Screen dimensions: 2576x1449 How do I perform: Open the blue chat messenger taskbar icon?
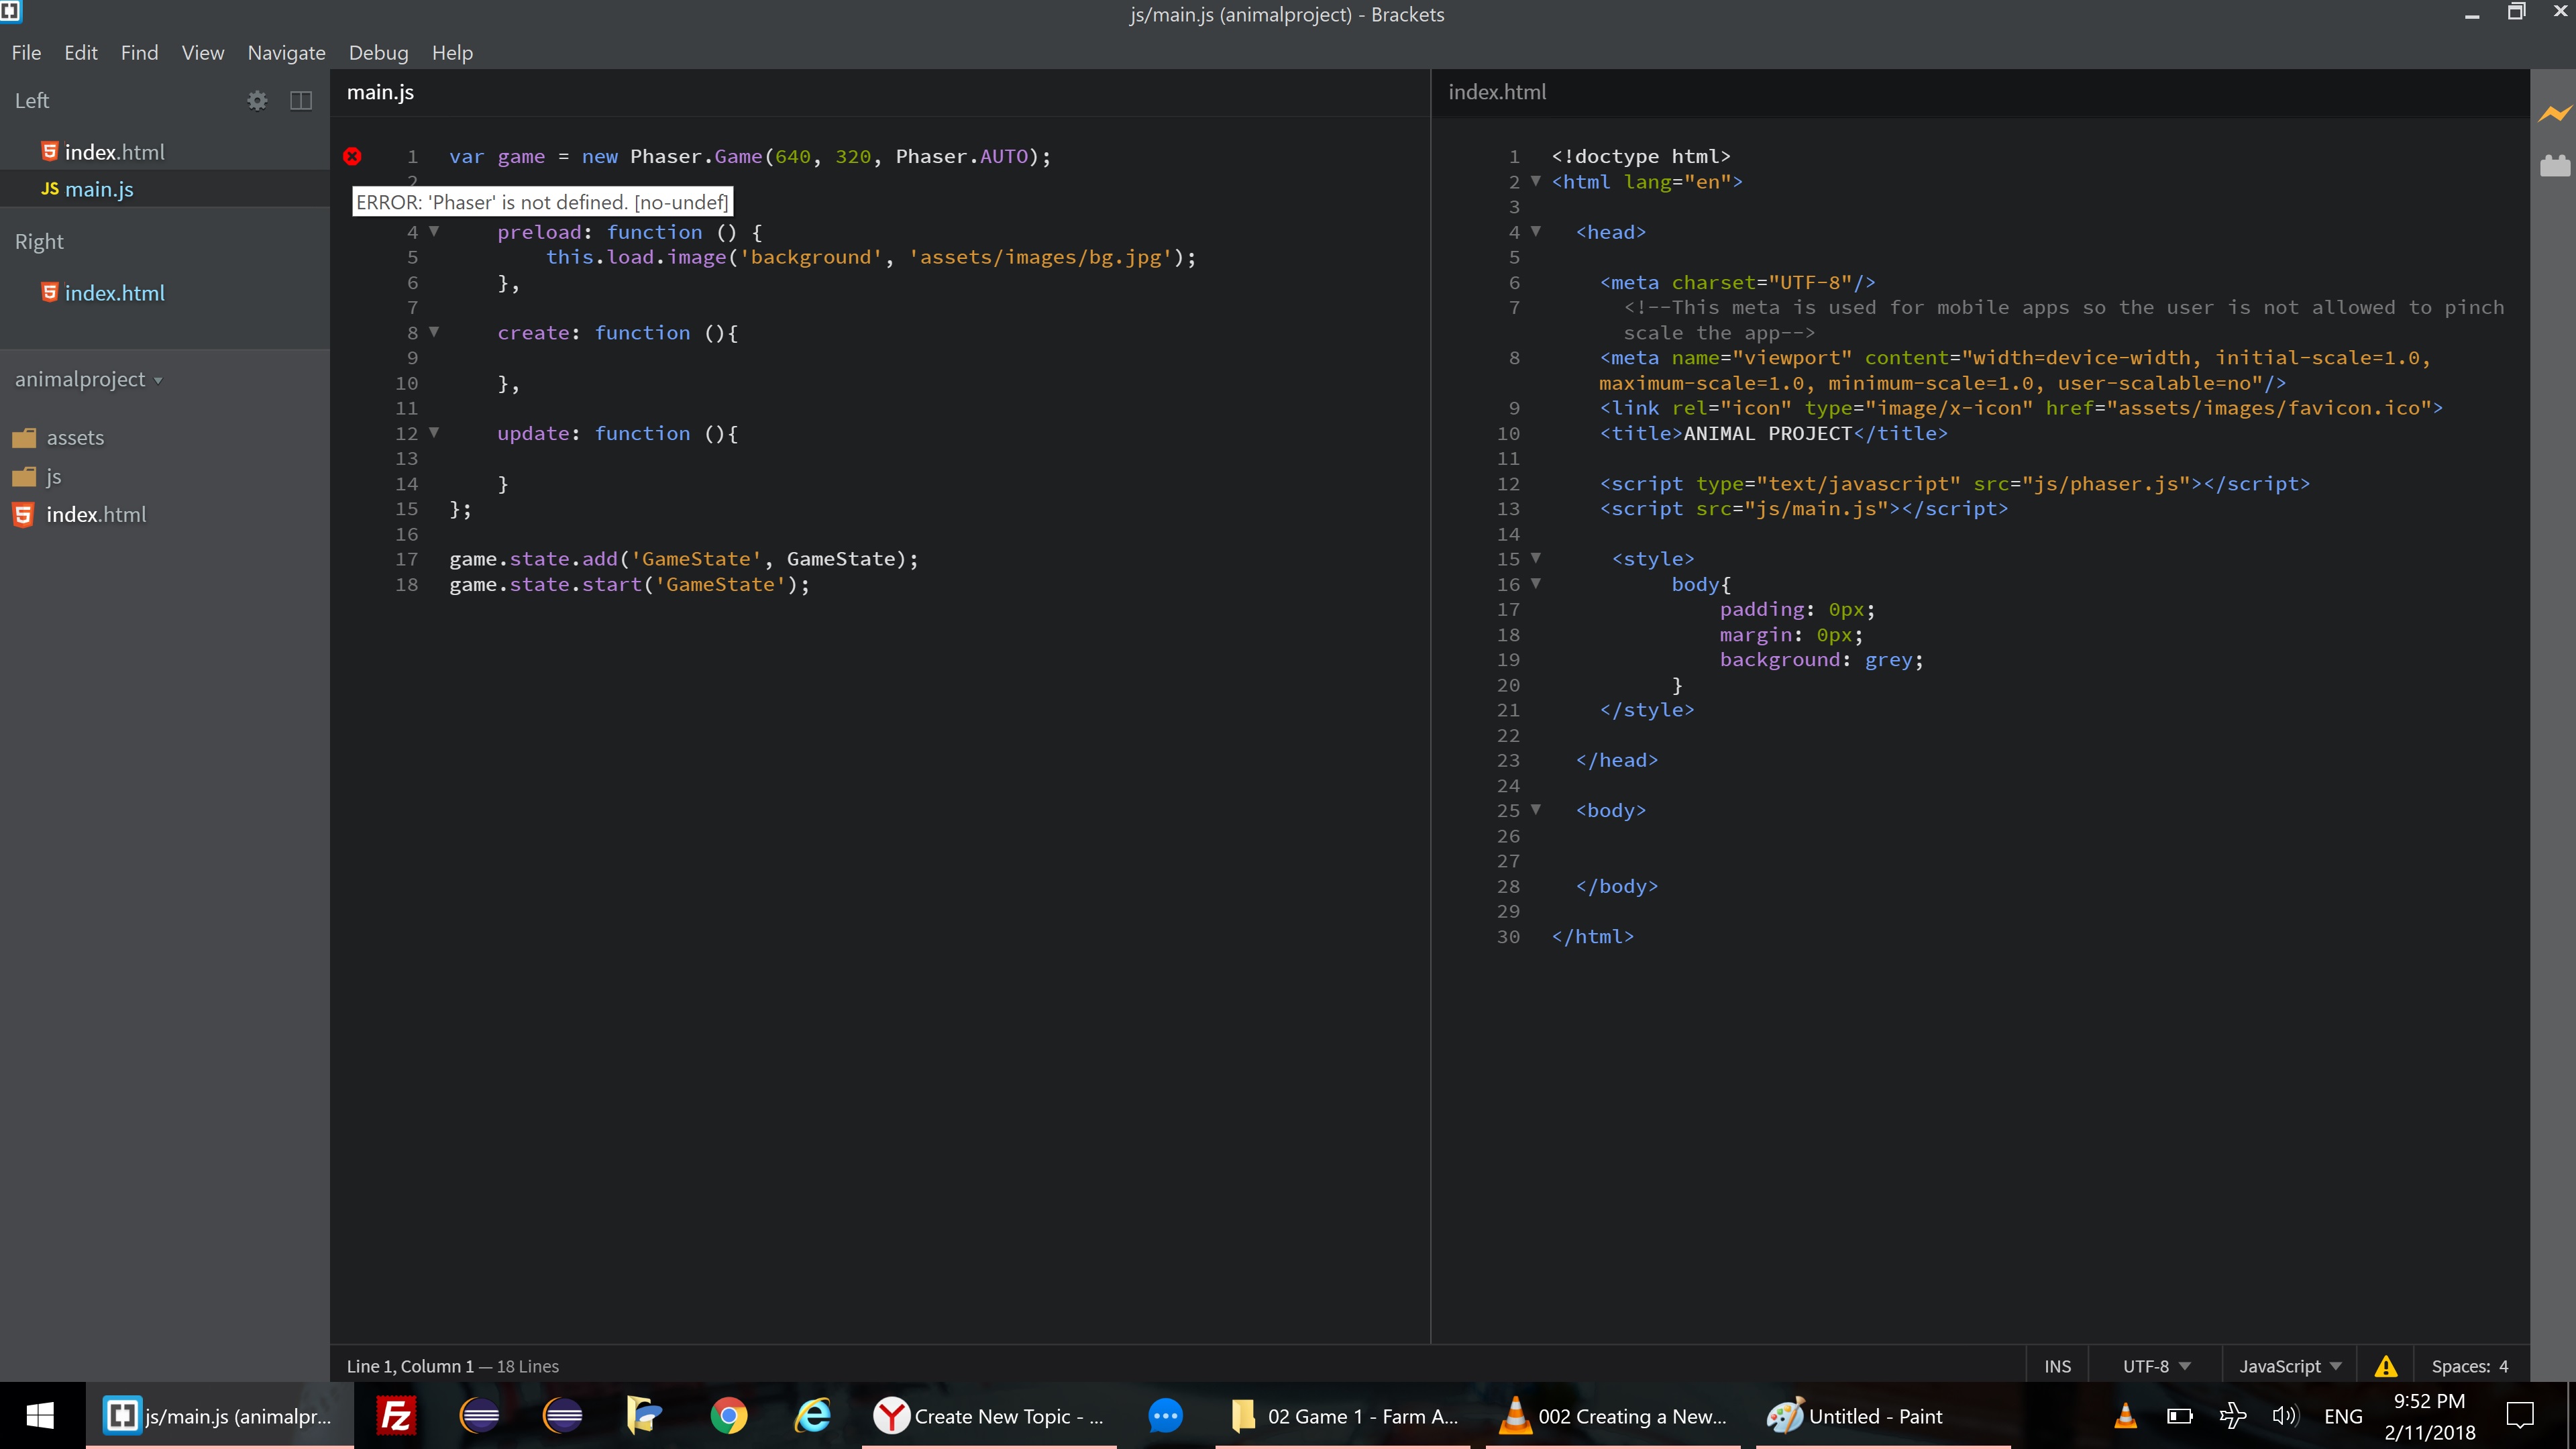point(1165,1416)
